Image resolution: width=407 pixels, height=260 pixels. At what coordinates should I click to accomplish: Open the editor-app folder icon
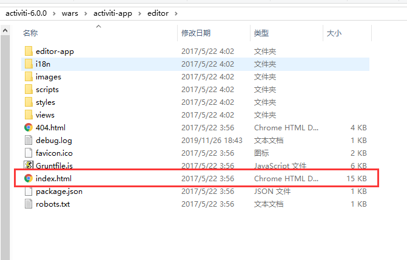click(29, 51)
